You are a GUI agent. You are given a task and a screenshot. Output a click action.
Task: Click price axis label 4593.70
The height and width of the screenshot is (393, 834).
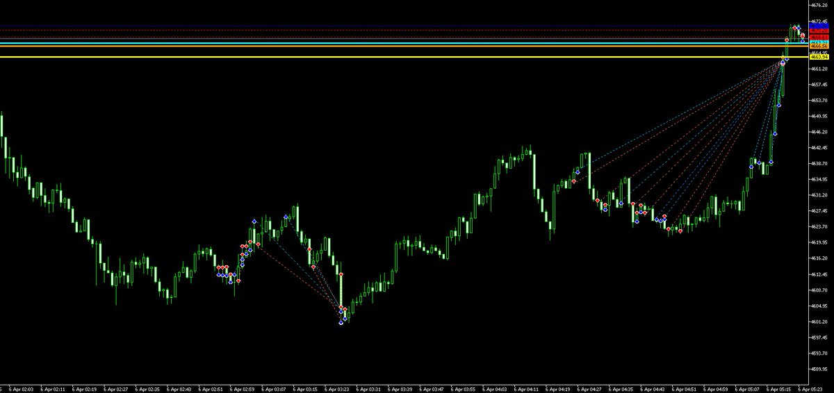click(x=819, y=353)
